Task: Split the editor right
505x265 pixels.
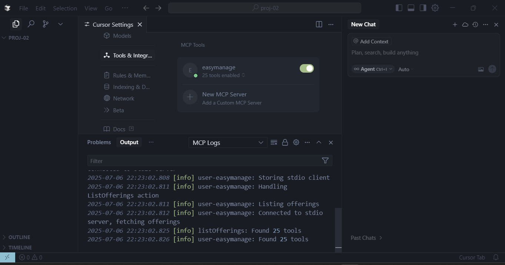Action: point(319,24)
